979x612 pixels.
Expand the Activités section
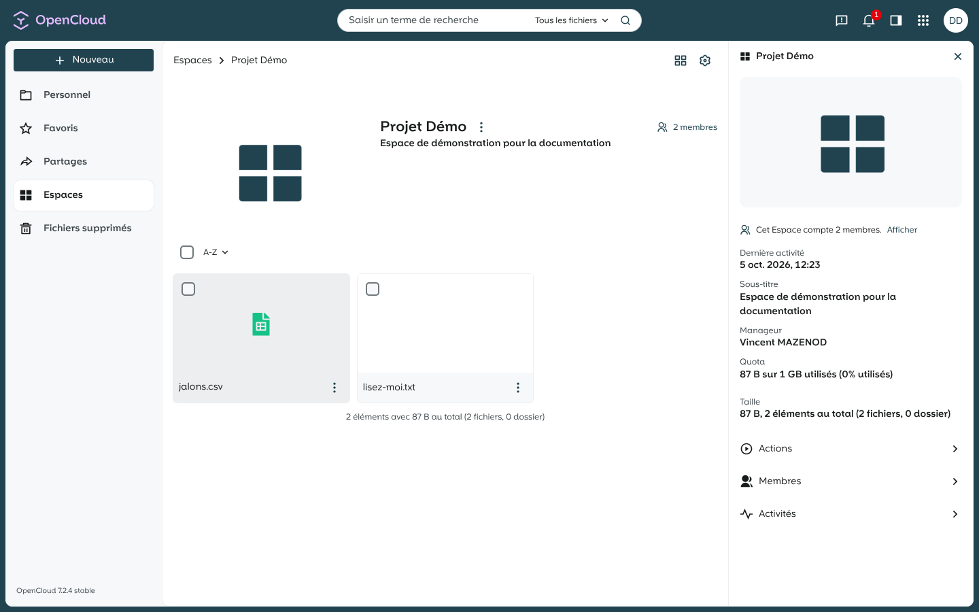pyautogui.click(x=851, y=514)
